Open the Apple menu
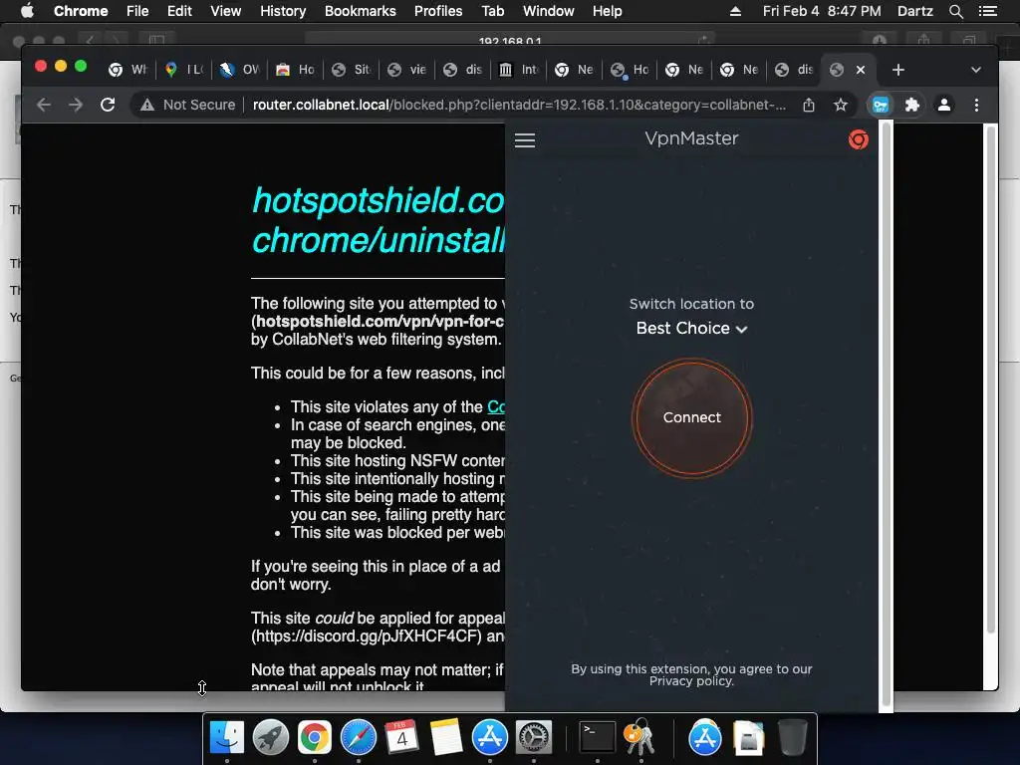The image size is (1020, 765). pos(27,11)
